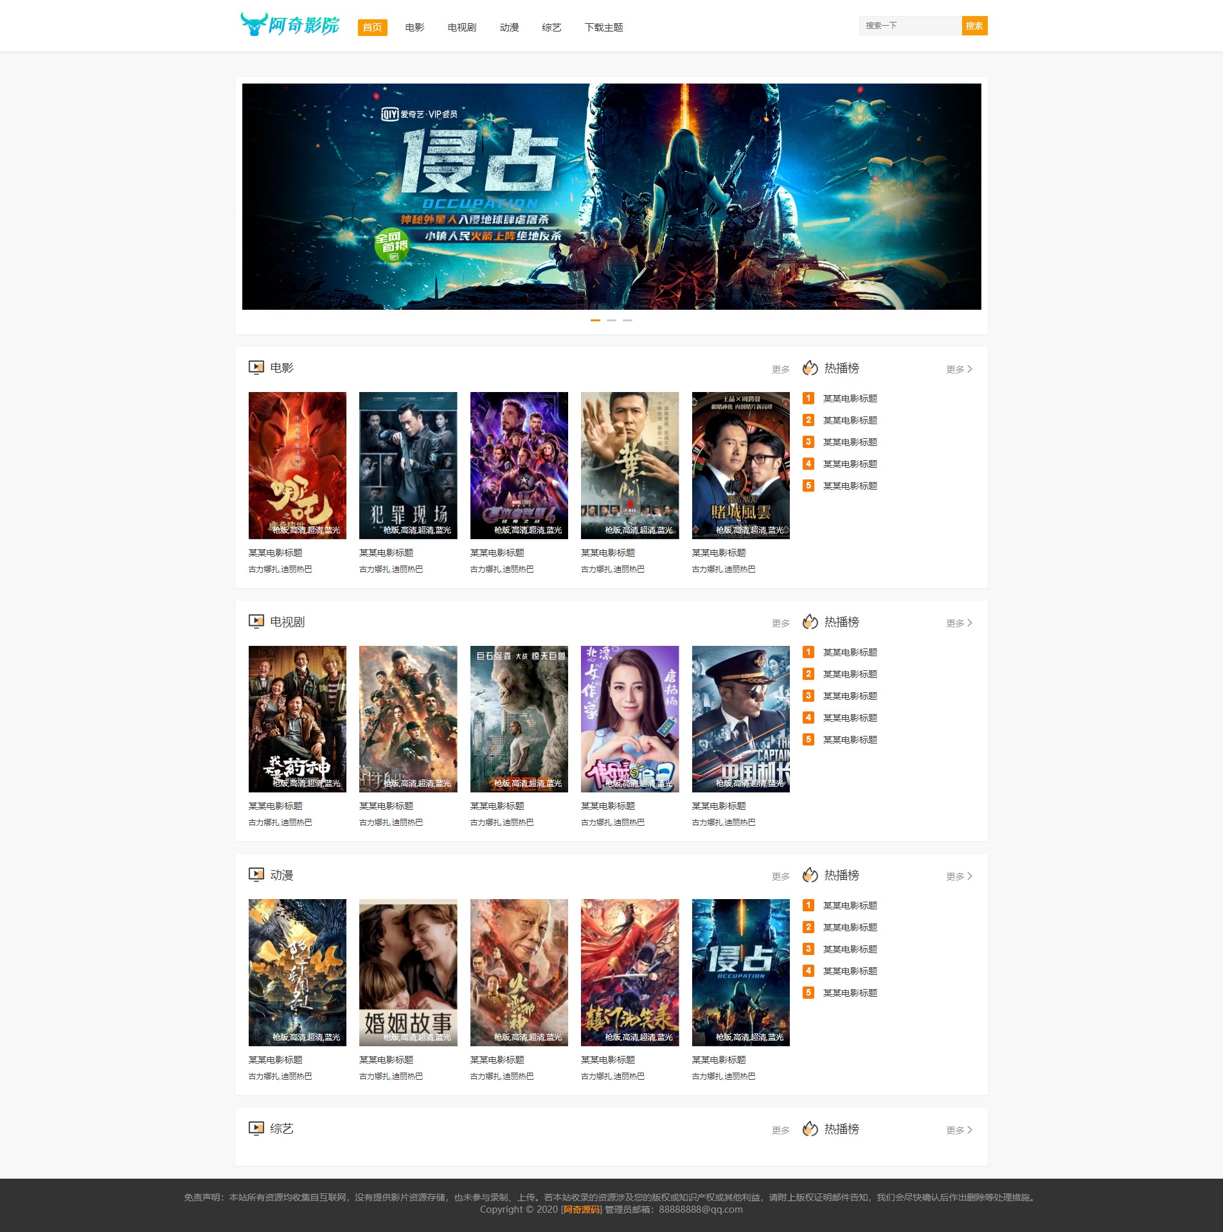
Task: Expand the 更多 chevron in the TV drama hot list
Action: 970,622
